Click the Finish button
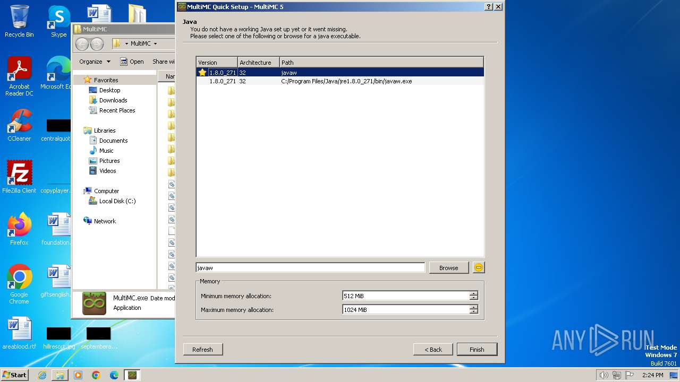Screen dimensions: 680x382 point(477,350)
